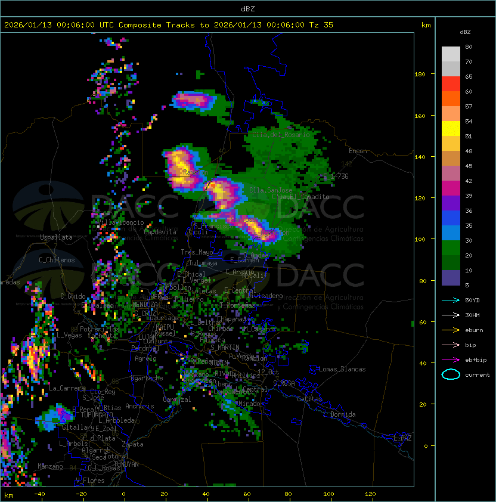Image resolution: width=496 pixels, height=502 pixels.
Task: Click the 'eburn' legend label
Action: point(474,330)
